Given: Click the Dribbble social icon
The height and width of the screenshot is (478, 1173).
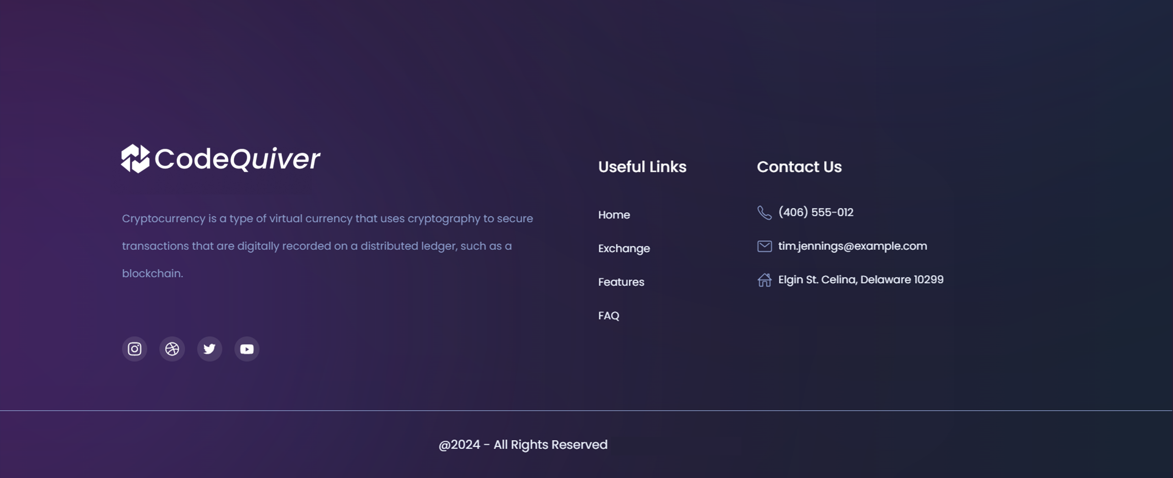Looking at the screenshot, I should 172,349.
